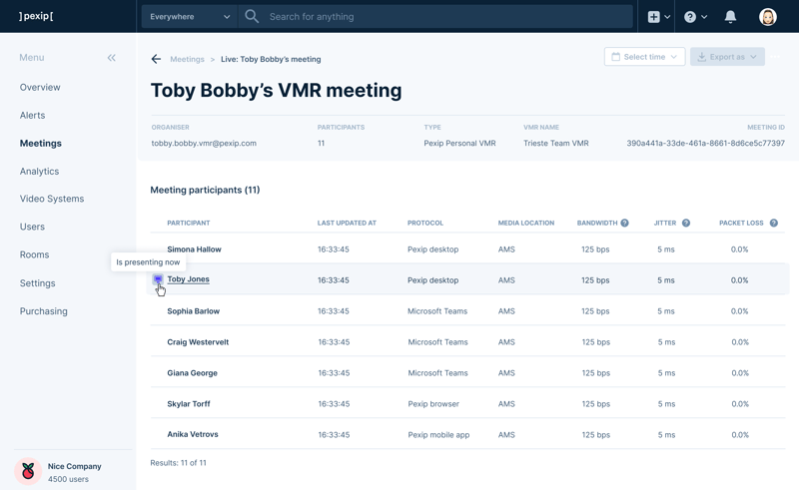The image size is (799, 490).
Task: Select participant Simona Hallow
Action: point(194,249)
